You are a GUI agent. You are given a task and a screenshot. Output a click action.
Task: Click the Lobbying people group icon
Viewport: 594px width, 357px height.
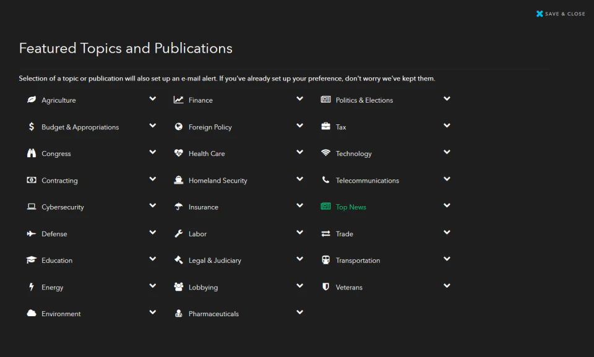click(x=178, y=286)
